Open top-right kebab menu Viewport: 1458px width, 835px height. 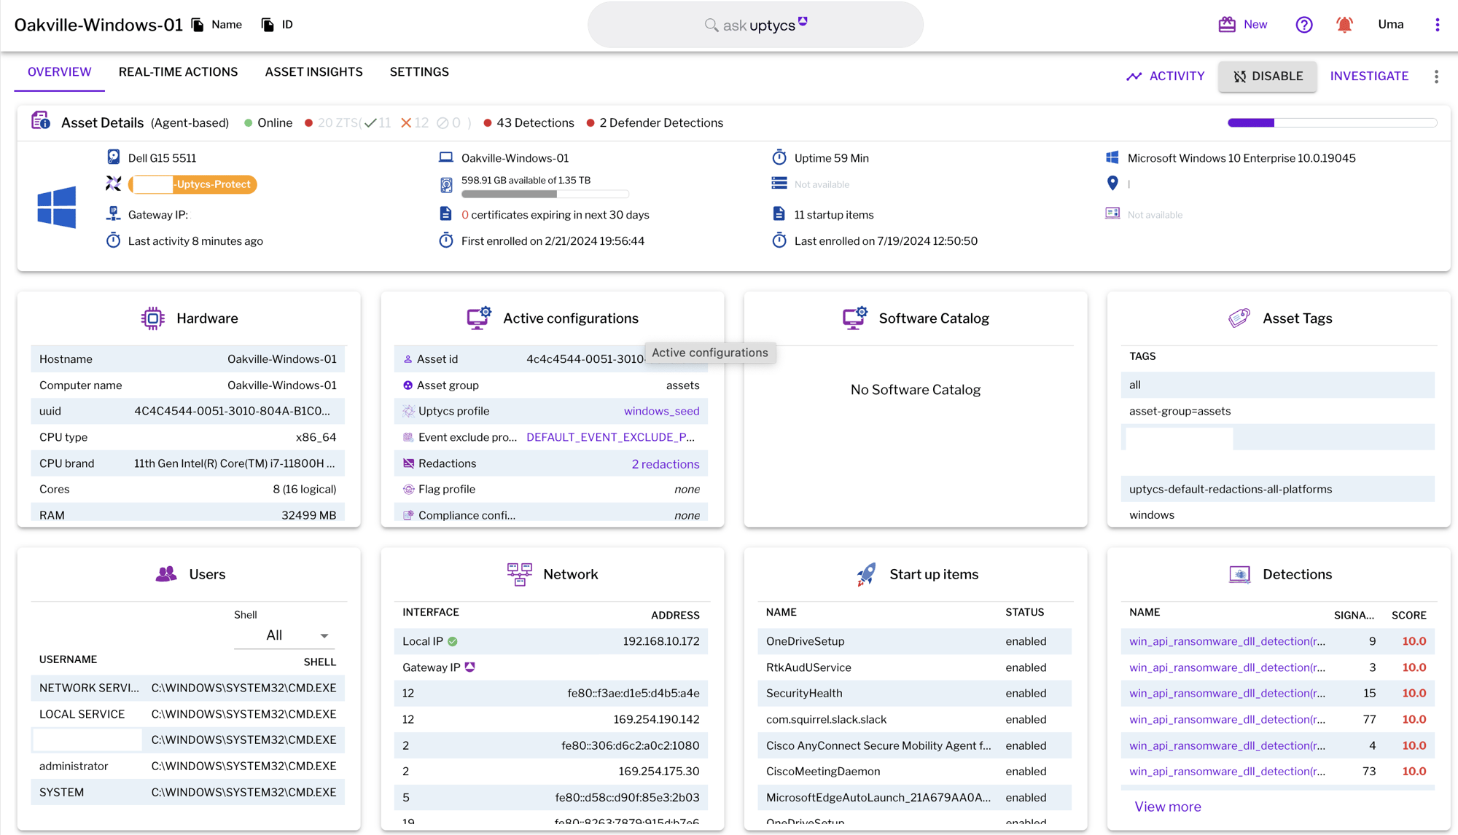[1438, 25]
